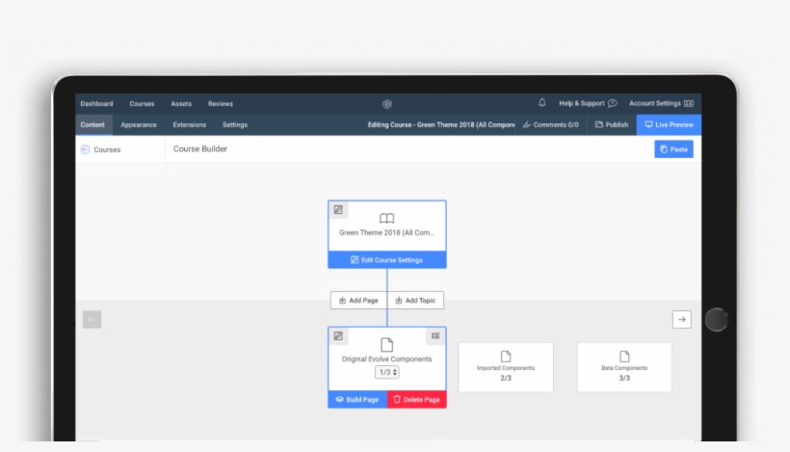Click the Publish button
This screenshot has height=452, width=790.
click(612, 124)
